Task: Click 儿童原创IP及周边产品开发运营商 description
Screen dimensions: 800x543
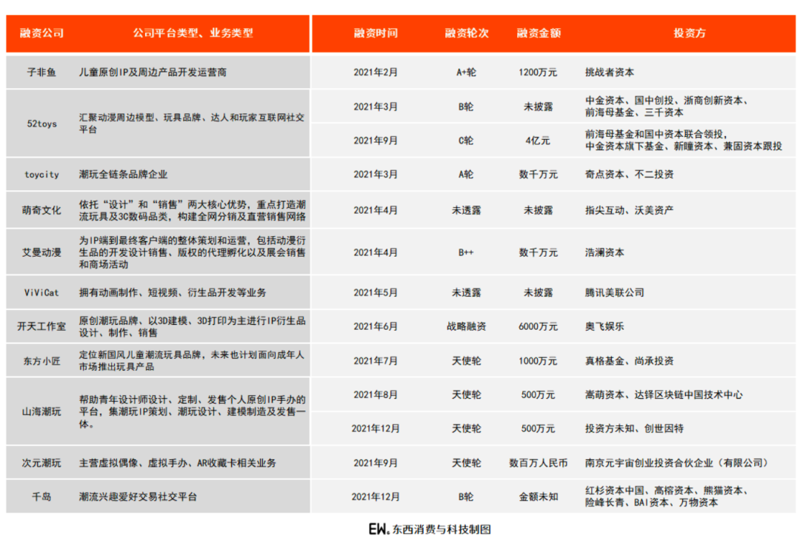Action: [153, 72]
